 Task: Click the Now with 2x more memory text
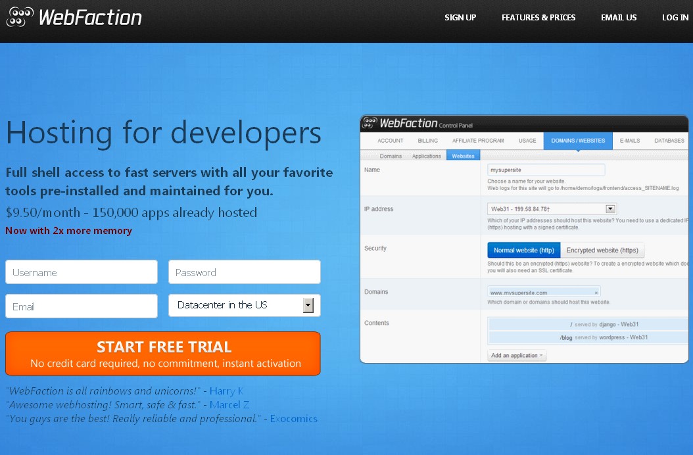68,230
